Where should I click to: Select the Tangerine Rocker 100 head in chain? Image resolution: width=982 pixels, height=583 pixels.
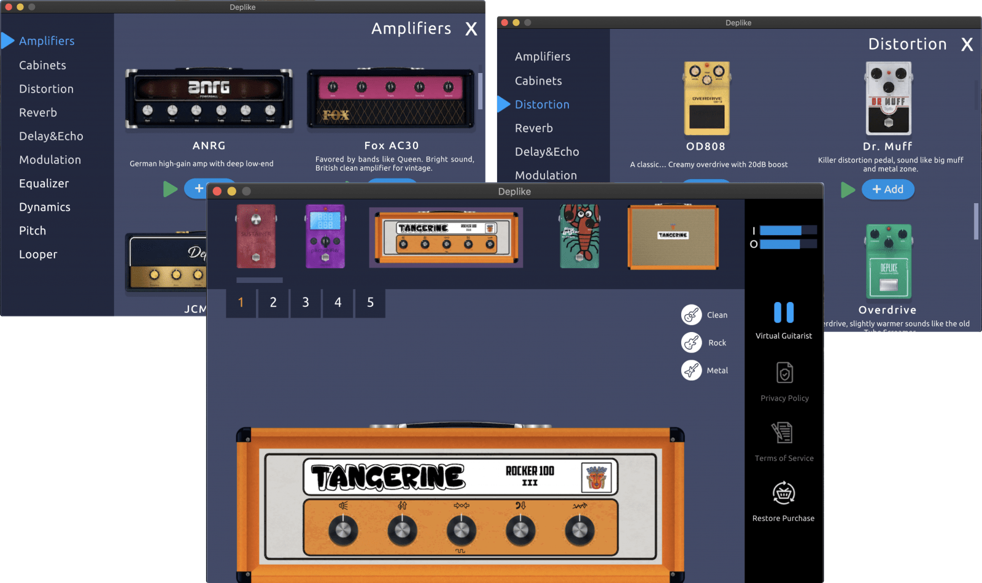[446, 237]
